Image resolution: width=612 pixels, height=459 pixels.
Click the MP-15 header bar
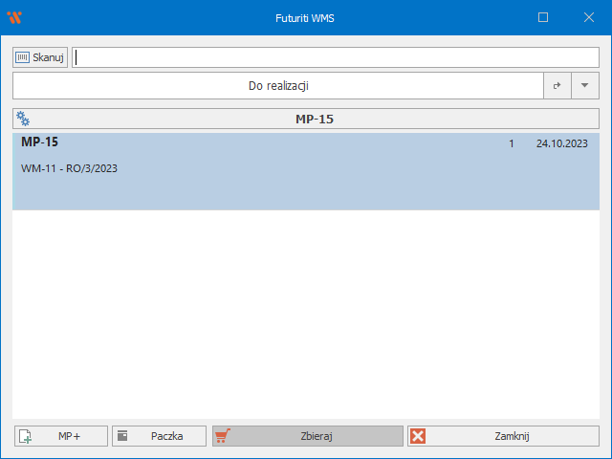point(316,120)
